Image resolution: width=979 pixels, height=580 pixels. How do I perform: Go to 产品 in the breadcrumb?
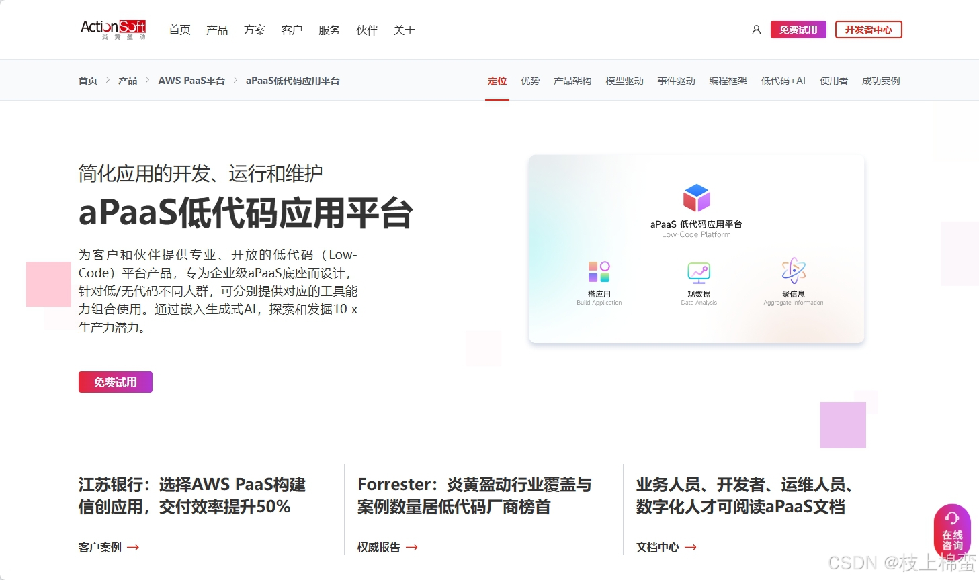(x=128, y=81)
